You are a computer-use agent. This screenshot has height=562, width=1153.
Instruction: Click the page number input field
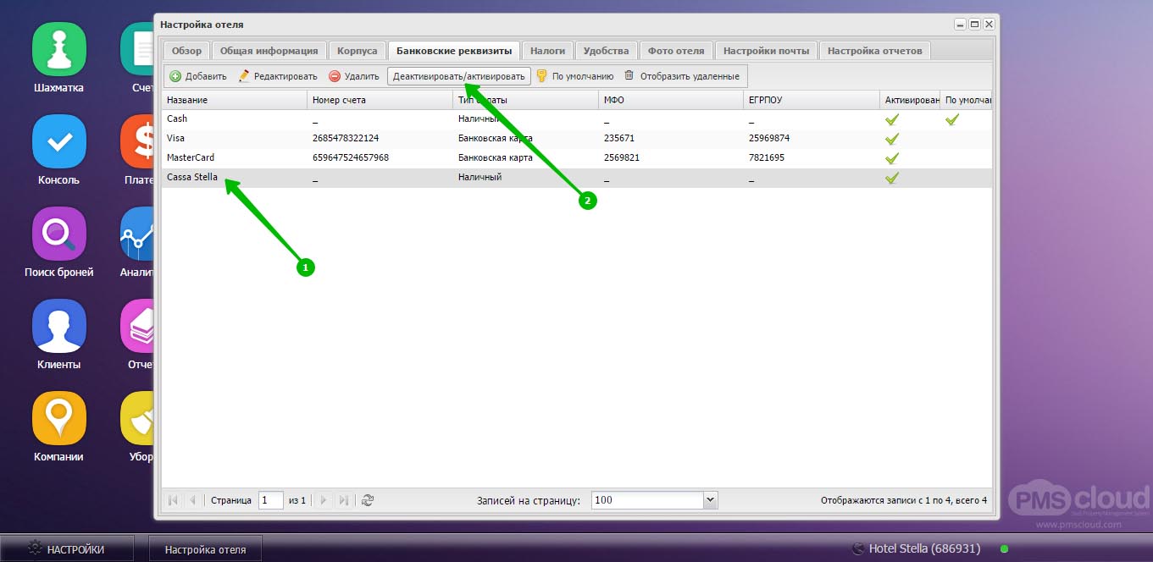[271, 500]
